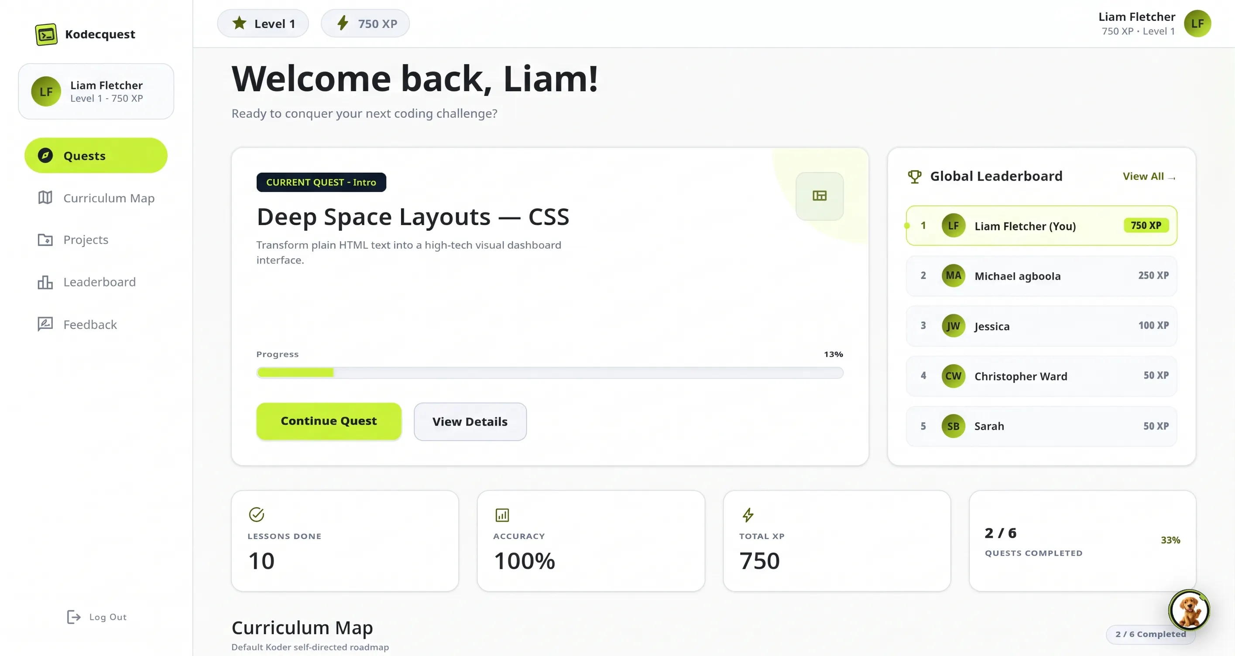Screen dimensions: 1235x656
Task: Click the 750 XP badge beside Liam Fletcher
Action: [x=1146, y=225]
